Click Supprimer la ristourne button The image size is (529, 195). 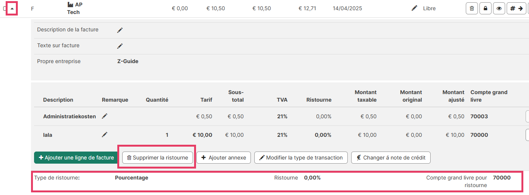(x=157, y=158)
